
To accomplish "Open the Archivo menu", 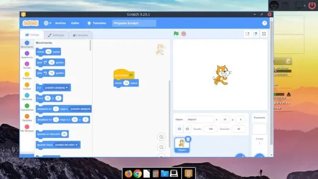I will [61, 23].
